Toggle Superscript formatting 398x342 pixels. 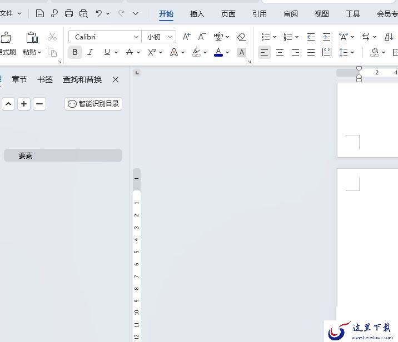pos(152,52)
